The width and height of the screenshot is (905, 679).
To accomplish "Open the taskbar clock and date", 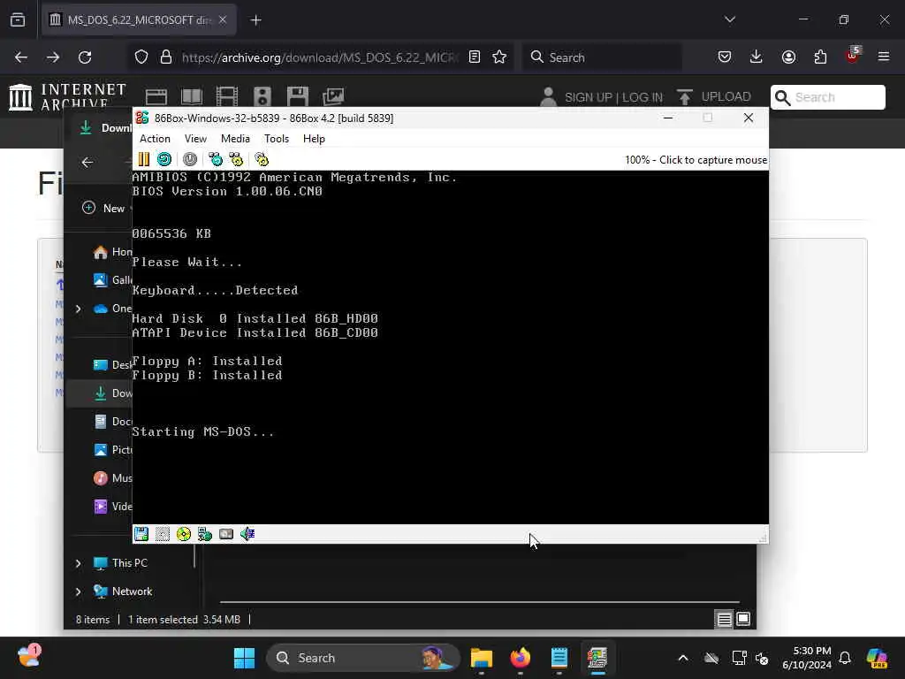I will (x=806, y=658).
